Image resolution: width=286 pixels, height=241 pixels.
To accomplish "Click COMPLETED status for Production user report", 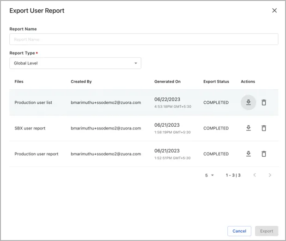I will pyautogui.click(x=216, y=154).
